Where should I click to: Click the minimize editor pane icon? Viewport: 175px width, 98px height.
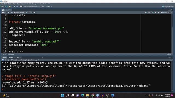(169, 10)
